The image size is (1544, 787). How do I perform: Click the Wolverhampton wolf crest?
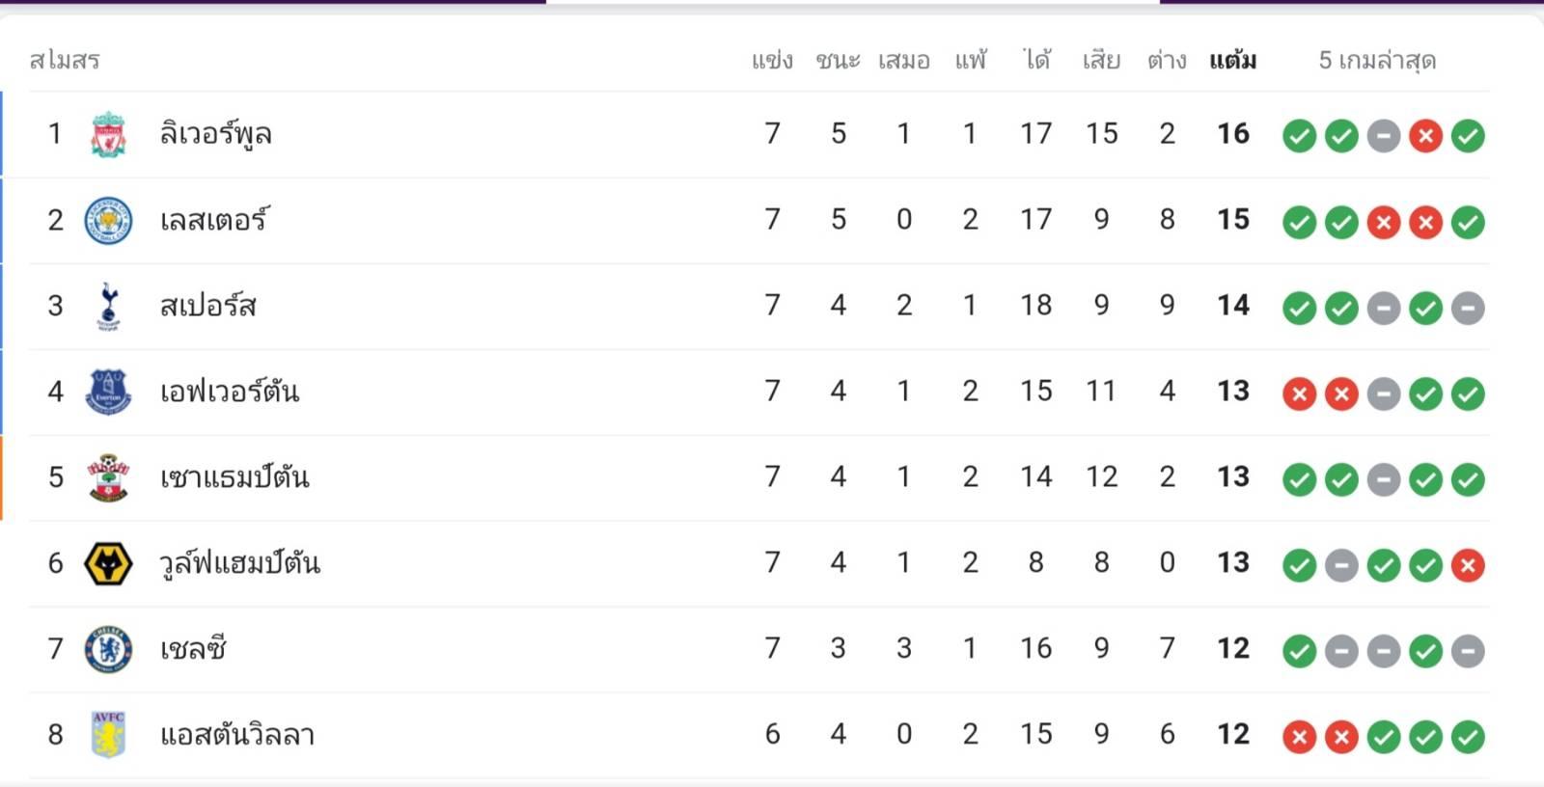pos(108,563)
